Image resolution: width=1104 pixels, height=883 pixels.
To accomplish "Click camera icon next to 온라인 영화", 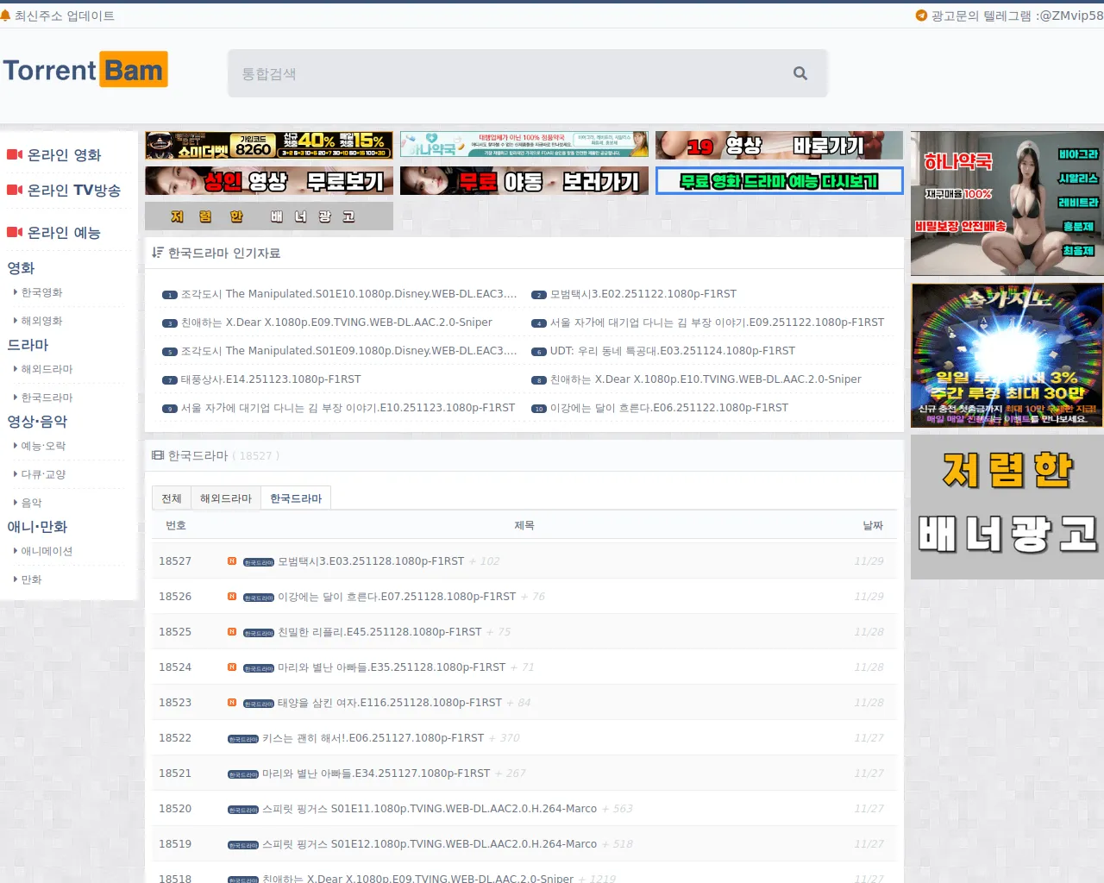I will [15, 155].
